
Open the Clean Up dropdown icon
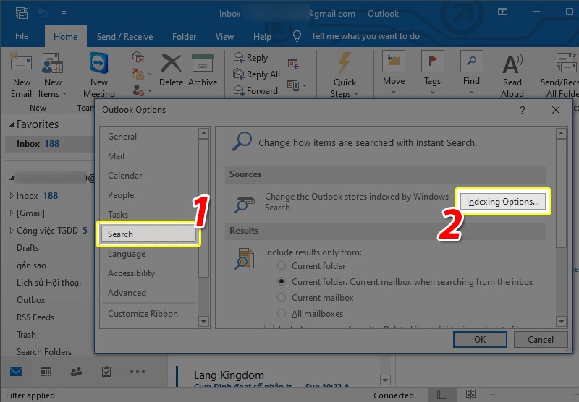pyautogui.click(x=142, y=74)
